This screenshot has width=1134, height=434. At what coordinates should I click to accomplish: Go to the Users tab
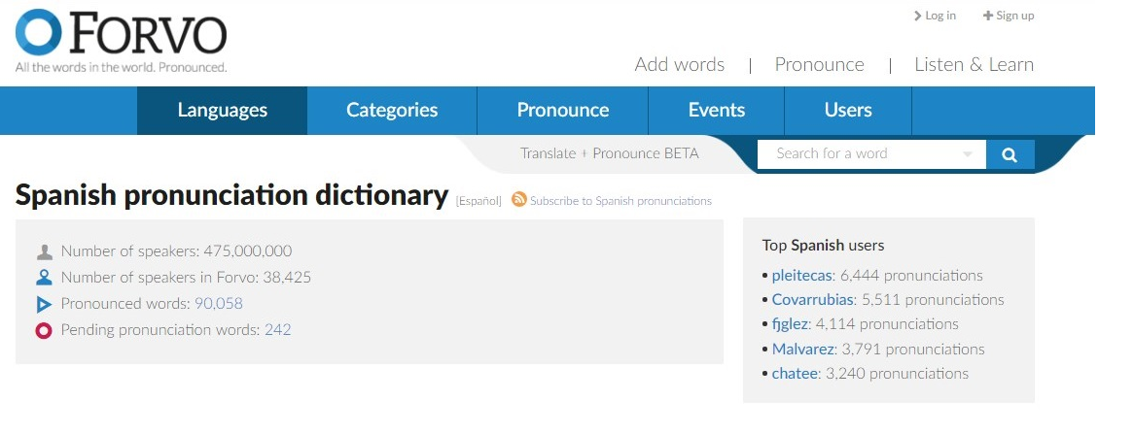tap(848, 111)
